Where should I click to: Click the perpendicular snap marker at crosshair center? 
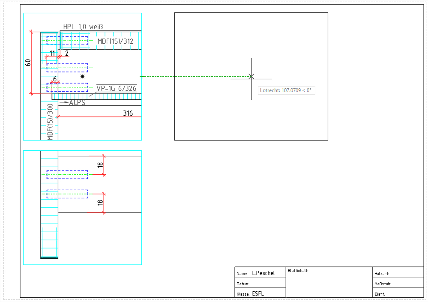pyautogui.click(x=251, y=76)
